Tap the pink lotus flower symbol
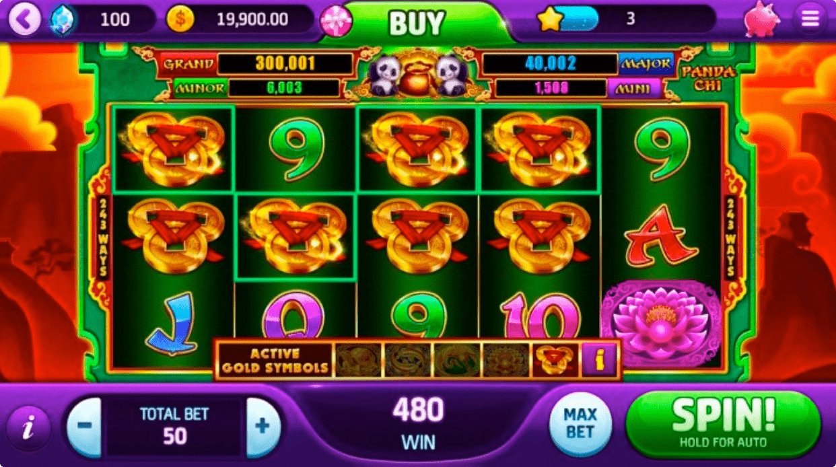This screenshot has width=836, height=467. click(660, 324)
